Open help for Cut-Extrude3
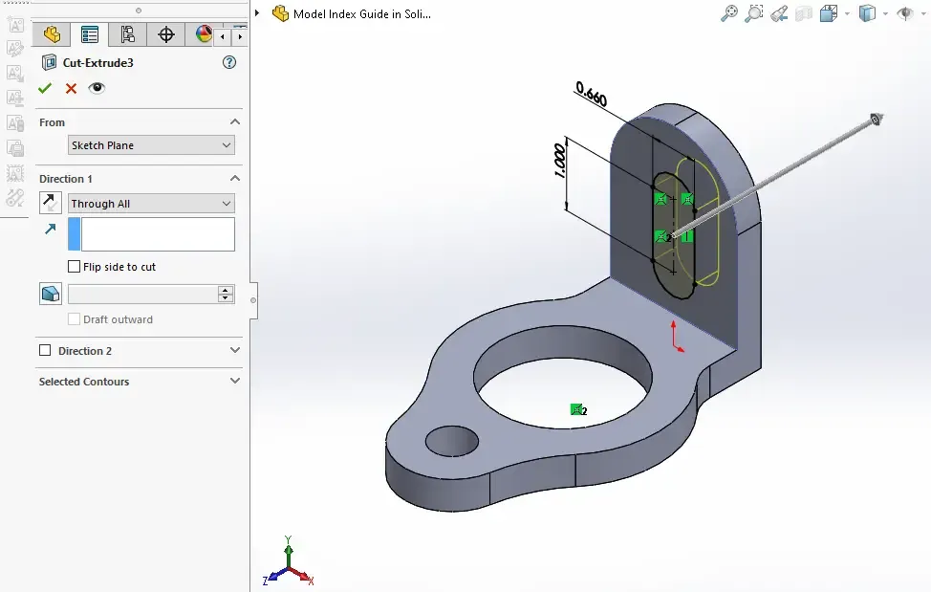This screenshot has width=931, height=592. [229, 62]
